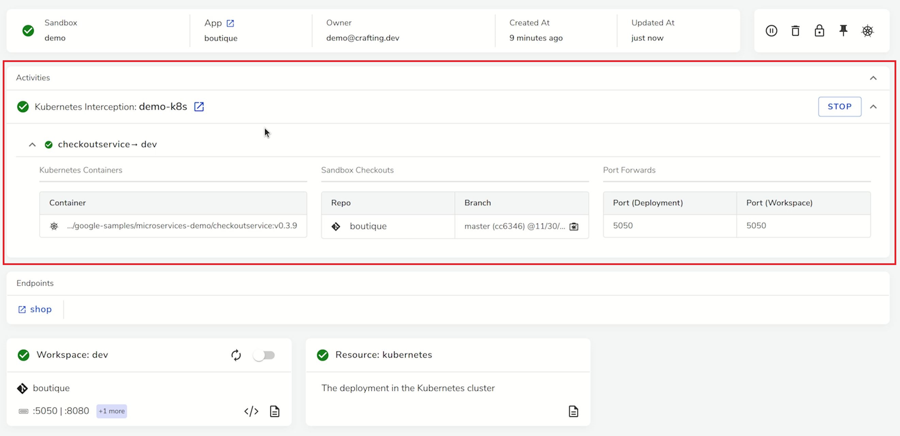Open demo-k8s interception external link
The width and height of the screenshot is (900, 436).
pos(199,107)
